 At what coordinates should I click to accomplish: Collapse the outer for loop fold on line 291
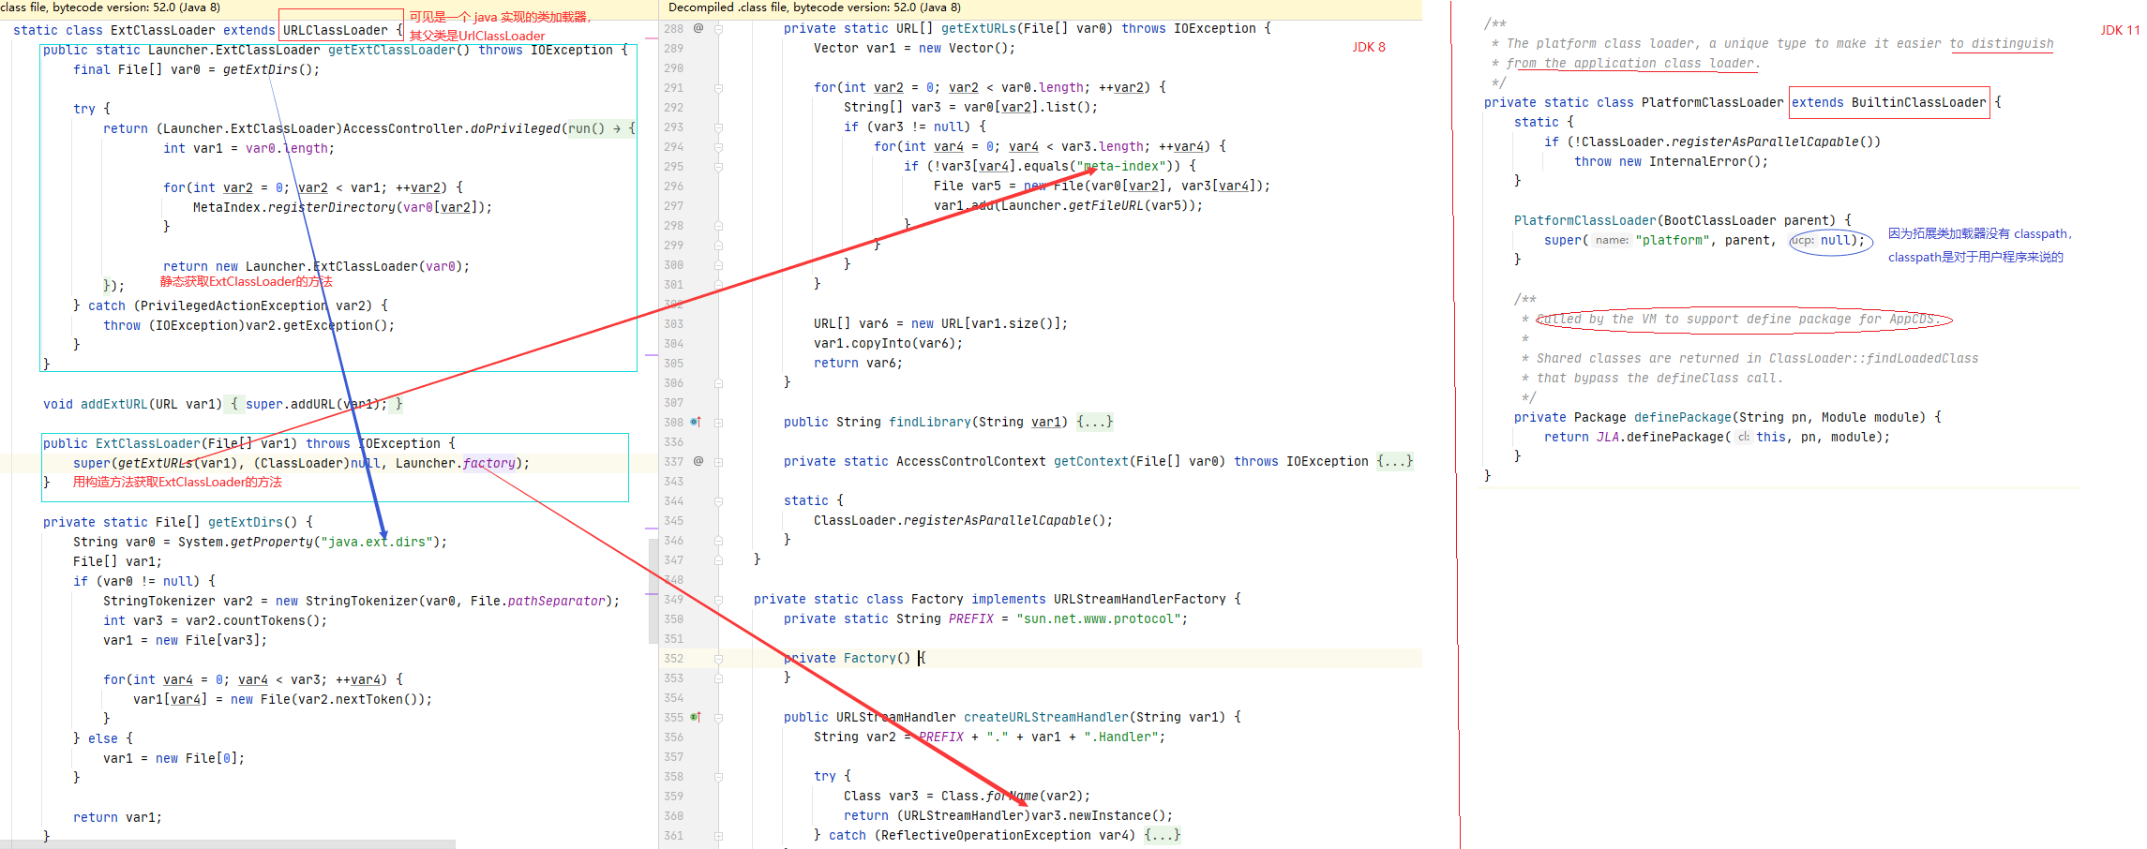point(719,87)
